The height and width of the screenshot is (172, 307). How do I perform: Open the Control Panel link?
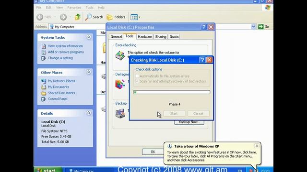(x=58, y=99)
